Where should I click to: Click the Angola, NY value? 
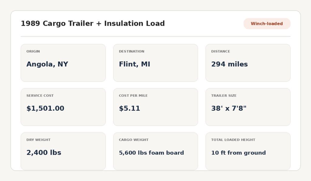pos(47,64)
